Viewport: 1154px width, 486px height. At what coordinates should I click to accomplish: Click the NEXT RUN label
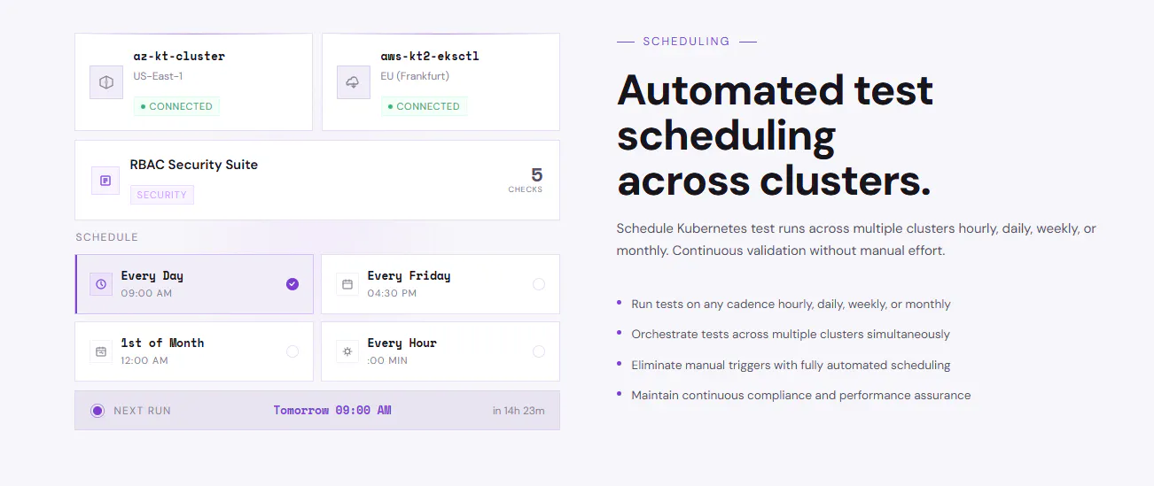pos(142,411)
